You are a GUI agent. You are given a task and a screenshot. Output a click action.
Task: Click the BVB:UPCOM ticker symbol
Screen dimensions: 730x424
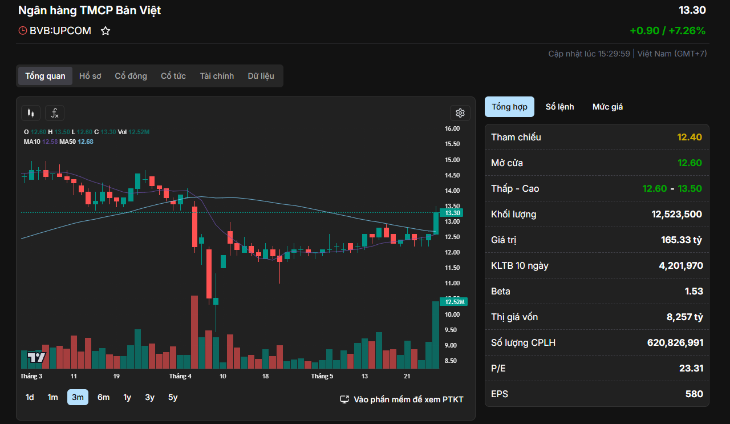[x=60, y=31]
